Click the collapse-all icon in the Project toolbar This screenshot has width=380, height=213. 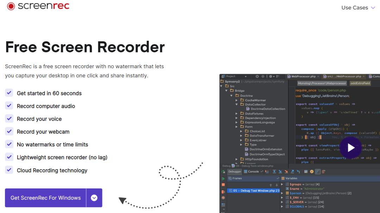pos(263,77)
